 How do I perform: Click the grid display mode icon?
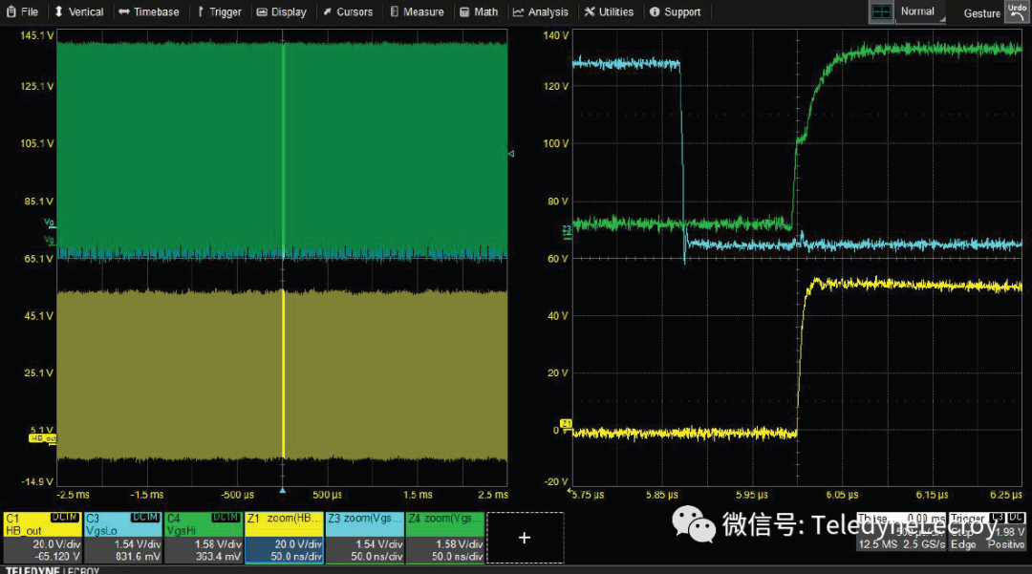pos(881,12)
